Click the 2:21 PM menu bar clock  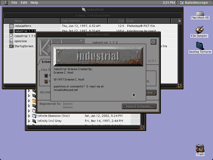(169, 3)
